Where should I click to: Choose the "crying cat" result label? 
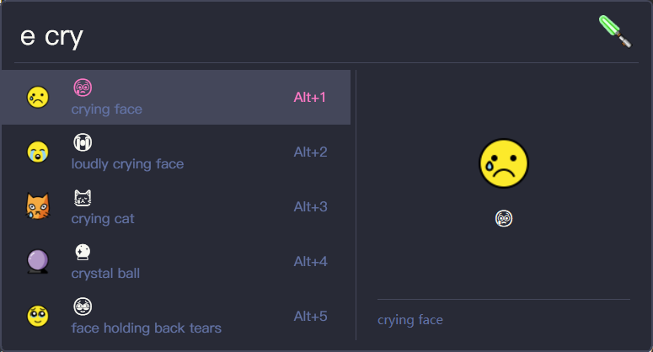coord(103,219)
